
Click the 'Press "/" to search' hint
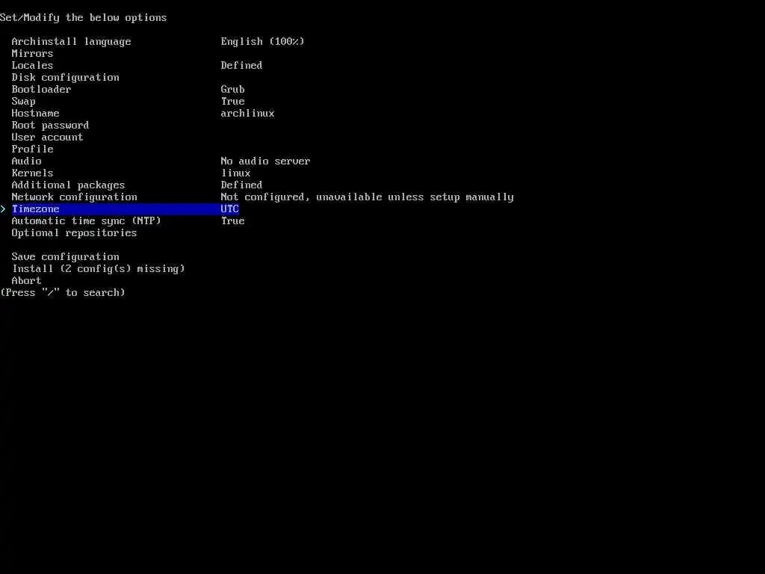pos(63,293)
